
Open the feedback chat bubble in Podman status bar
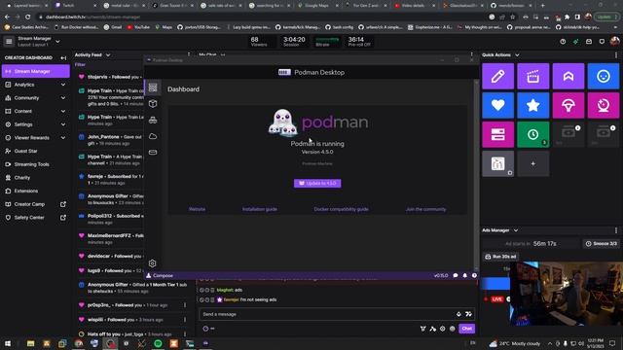click(x=456, y=275)
